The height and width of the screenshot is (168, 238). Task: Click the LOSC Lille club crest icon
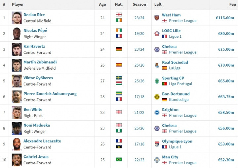[x=157, y=33]
